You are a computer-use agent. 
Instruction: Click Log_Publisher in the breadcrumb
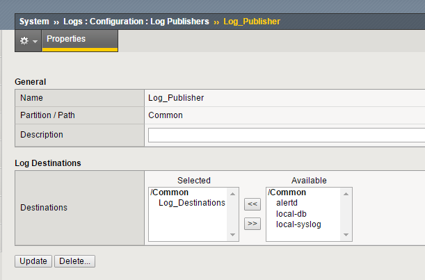pos(252,22)
